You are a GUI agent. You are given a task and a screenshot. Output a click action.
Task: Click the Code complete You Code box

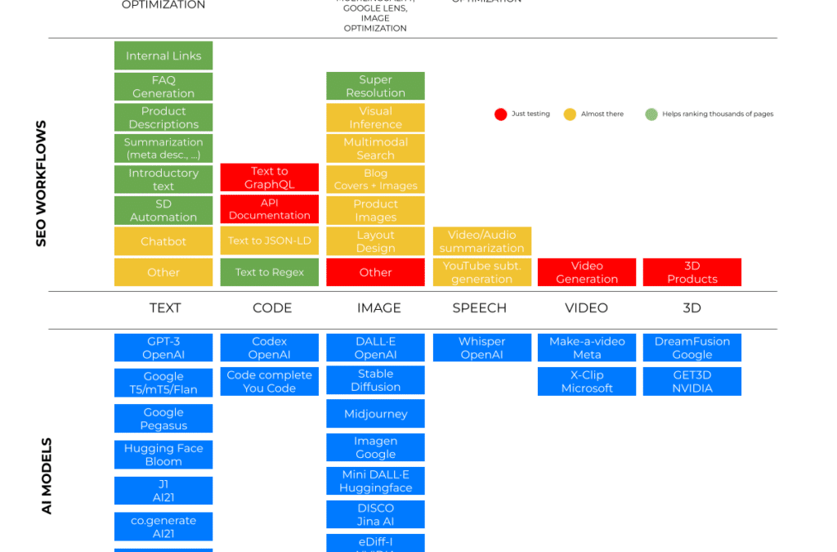coord(270,381)
